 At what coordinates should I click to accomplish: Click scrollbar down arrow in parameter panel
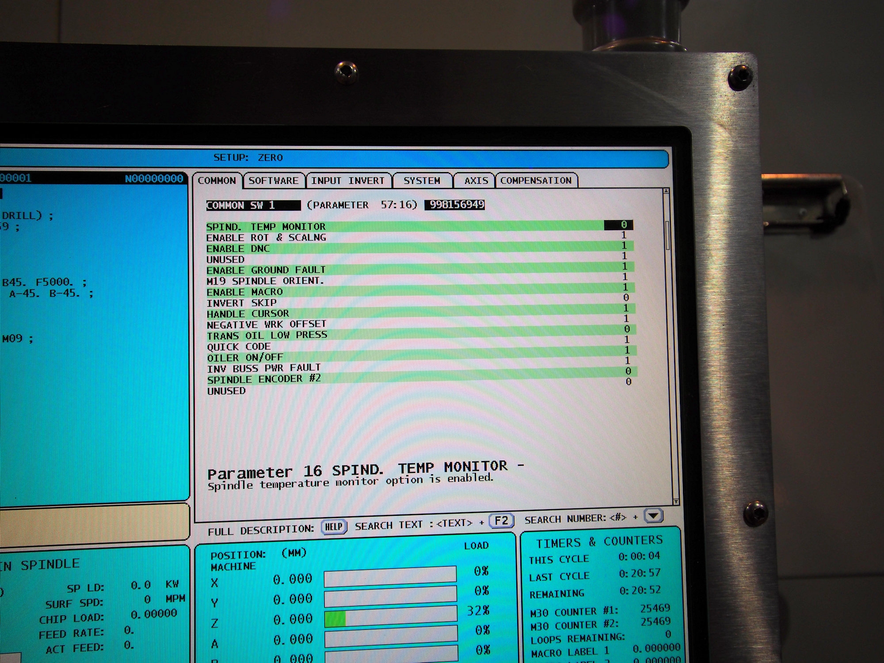click(676, 502)
